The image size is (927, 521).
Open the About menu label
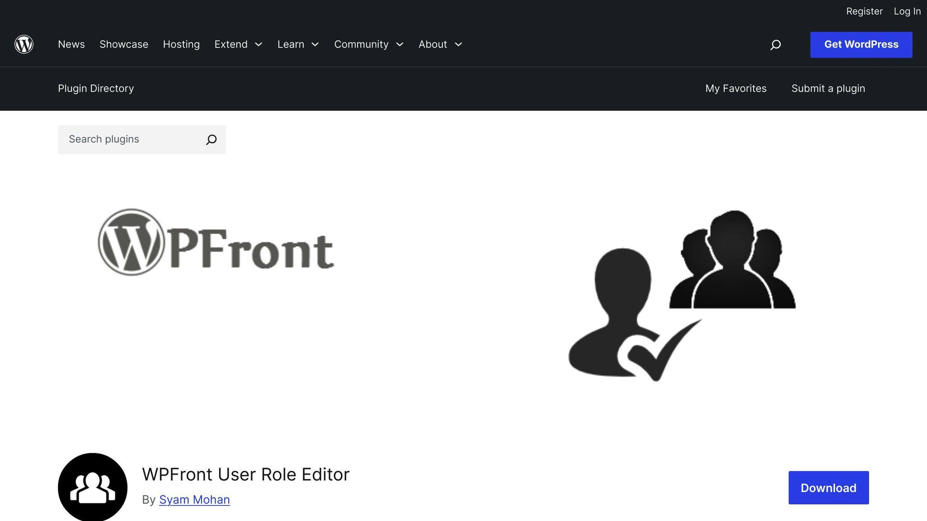click(x=433, y=44)
